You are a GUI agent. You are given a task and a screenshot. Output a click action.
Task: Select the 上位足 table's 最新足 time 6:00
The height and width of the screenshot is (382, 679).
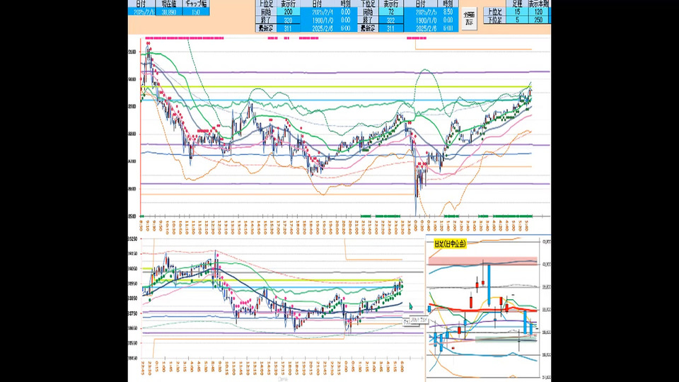pos(346,28)
